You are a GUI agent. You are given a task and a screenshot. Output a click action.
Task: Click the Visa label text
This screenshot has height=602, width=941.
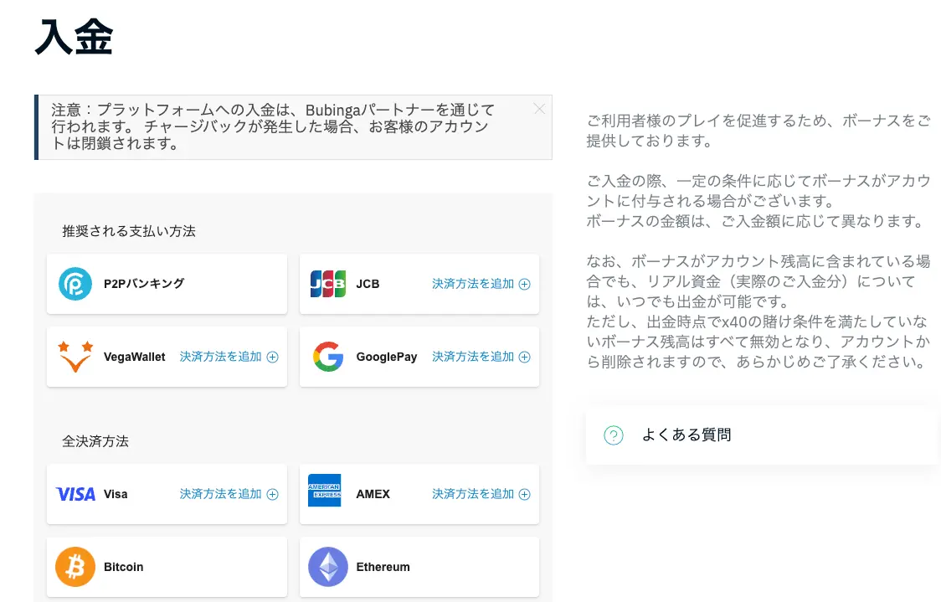pyautogui.click(x=116, y=494)
